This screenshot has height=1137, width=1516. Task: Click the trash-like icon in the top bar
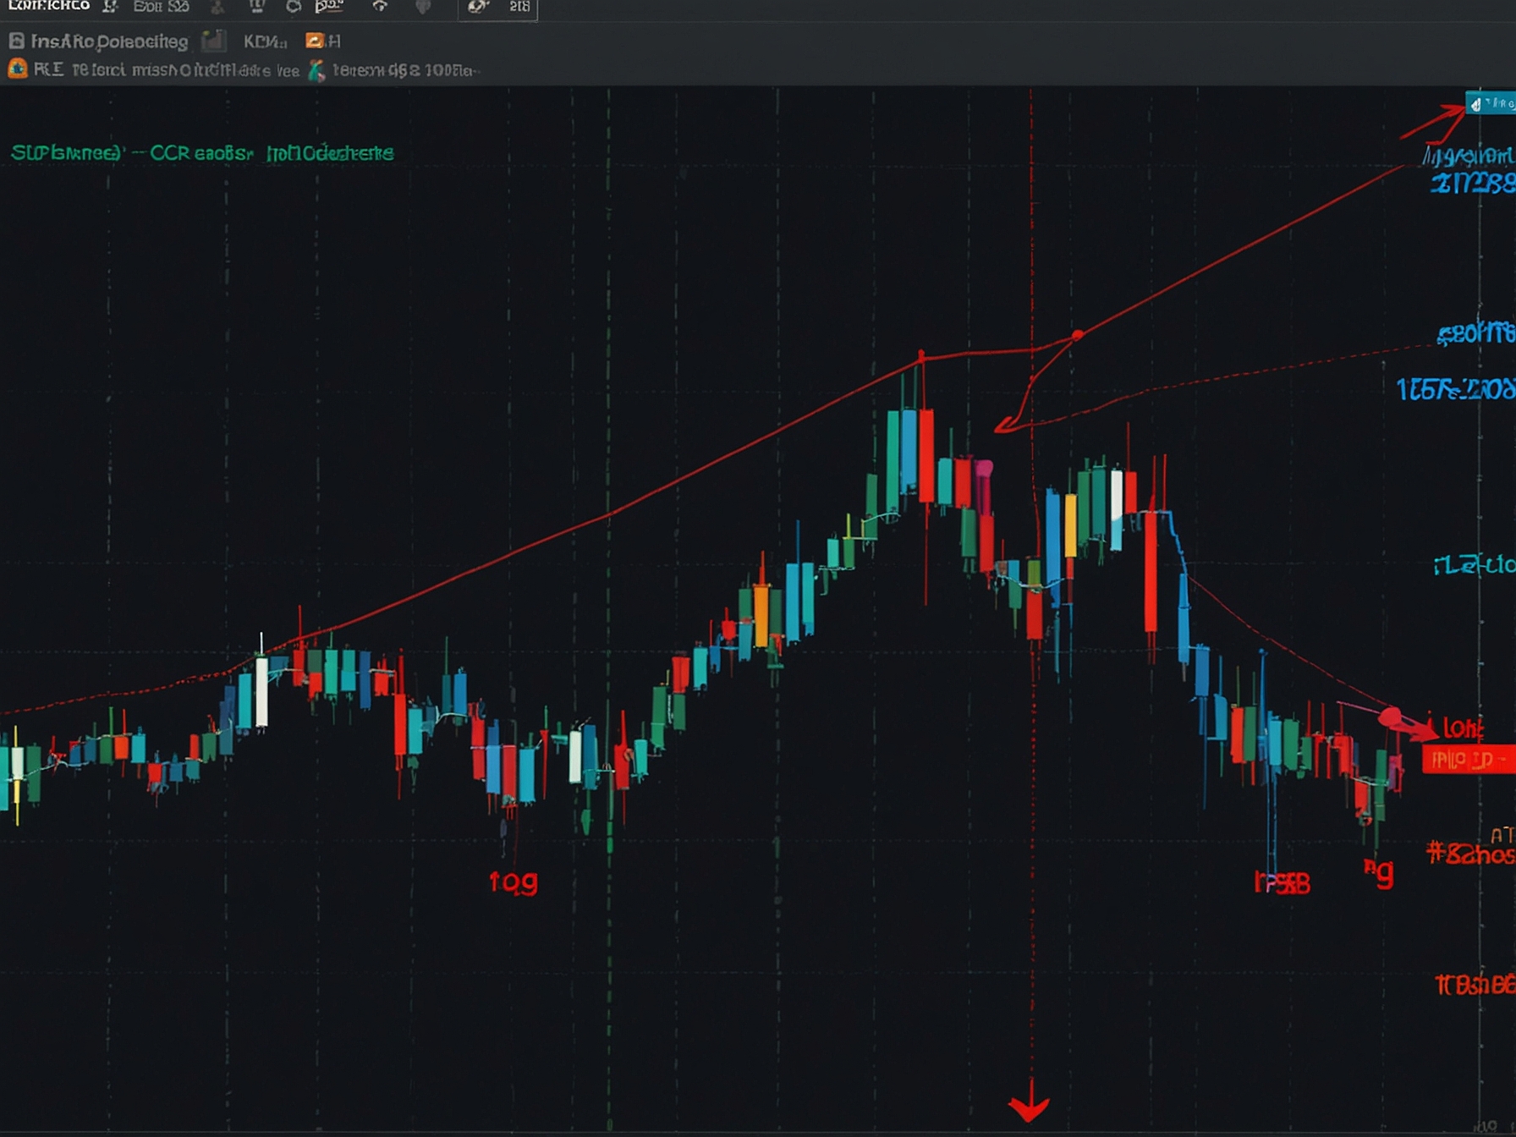pyautogui.click(x=257, y=7)
